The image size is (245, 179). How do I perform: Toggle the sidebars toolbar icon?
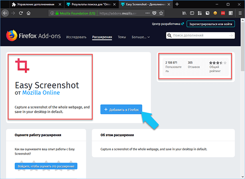click(x=192, y=13)
